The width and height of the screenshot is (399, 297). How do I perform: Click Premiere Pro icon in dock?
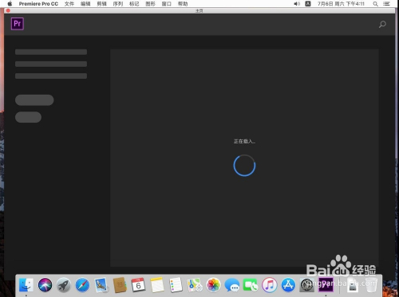(326, 284)
